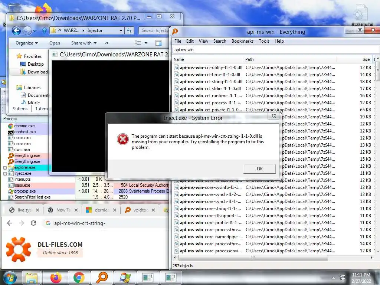This screenshot has width=380, height=285.
Task: Select Desktop in Explorer navigation pane
Action: point(32,64)
